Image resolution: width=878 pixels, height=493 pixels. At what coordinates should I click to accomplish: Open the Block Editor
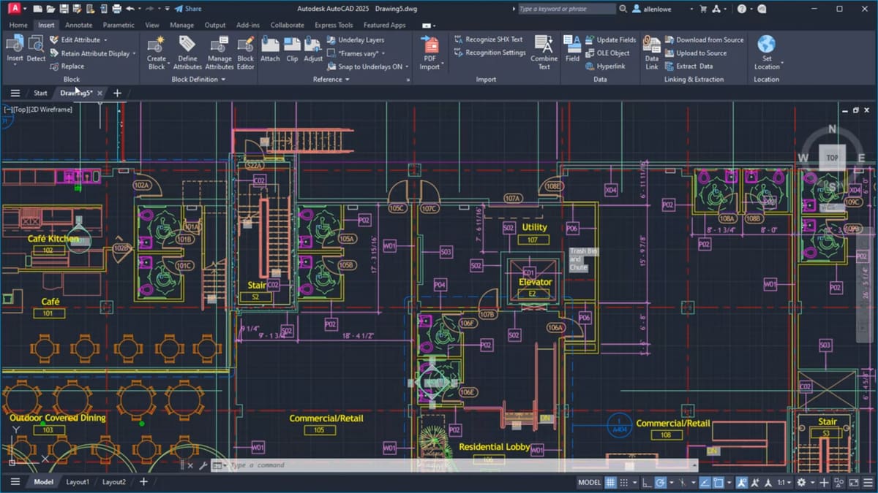[x=245, y=51]
